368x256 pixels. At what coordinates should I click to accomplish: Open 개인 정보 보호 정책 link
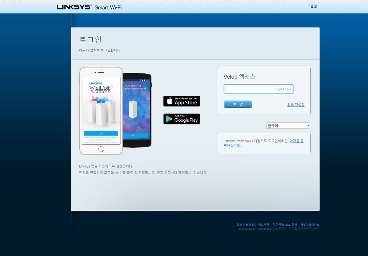[285, 225]
